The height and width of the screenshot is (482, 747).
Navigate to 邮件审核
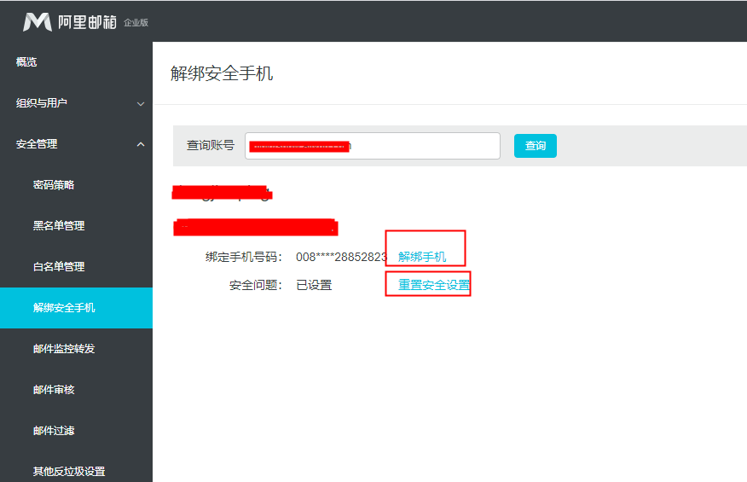(54, 390)
